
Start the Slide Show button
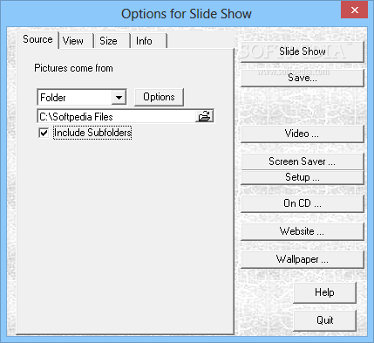click(303, 51)
